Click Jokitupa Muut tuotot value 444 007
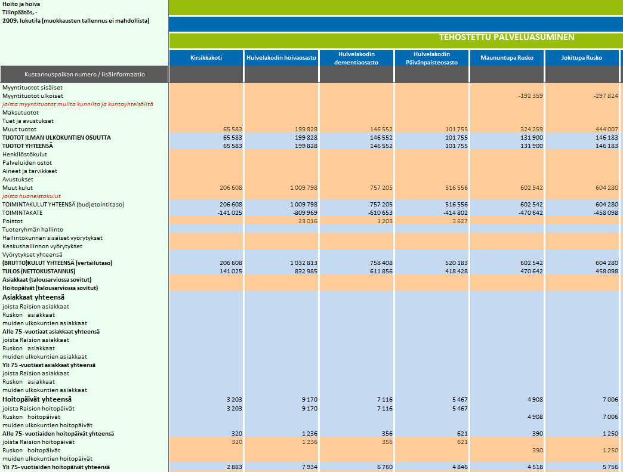Image resolution: width=623 pixels, height=472 pixels. click(606, 129)
